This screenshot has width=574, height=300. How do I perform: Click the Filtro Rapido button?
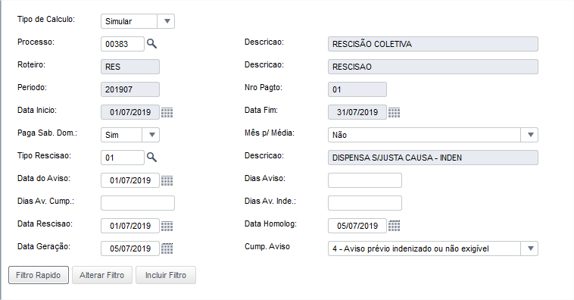click(39, 275)
